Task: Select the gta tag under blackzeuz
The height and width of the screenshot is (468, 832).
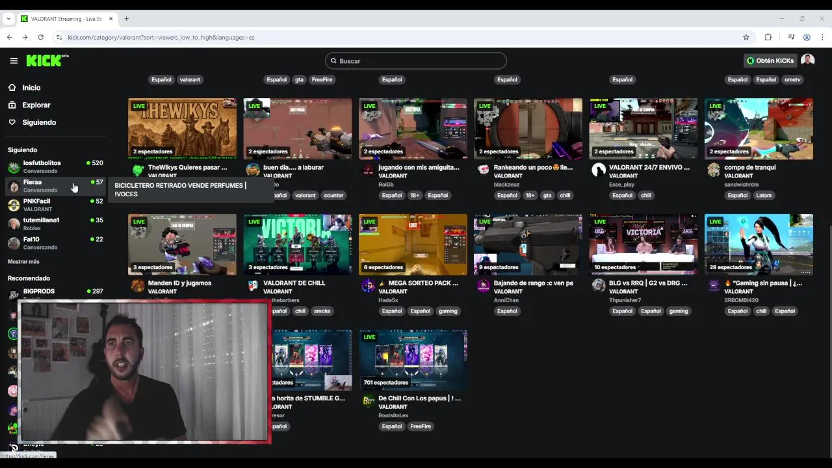Action: 547,195
